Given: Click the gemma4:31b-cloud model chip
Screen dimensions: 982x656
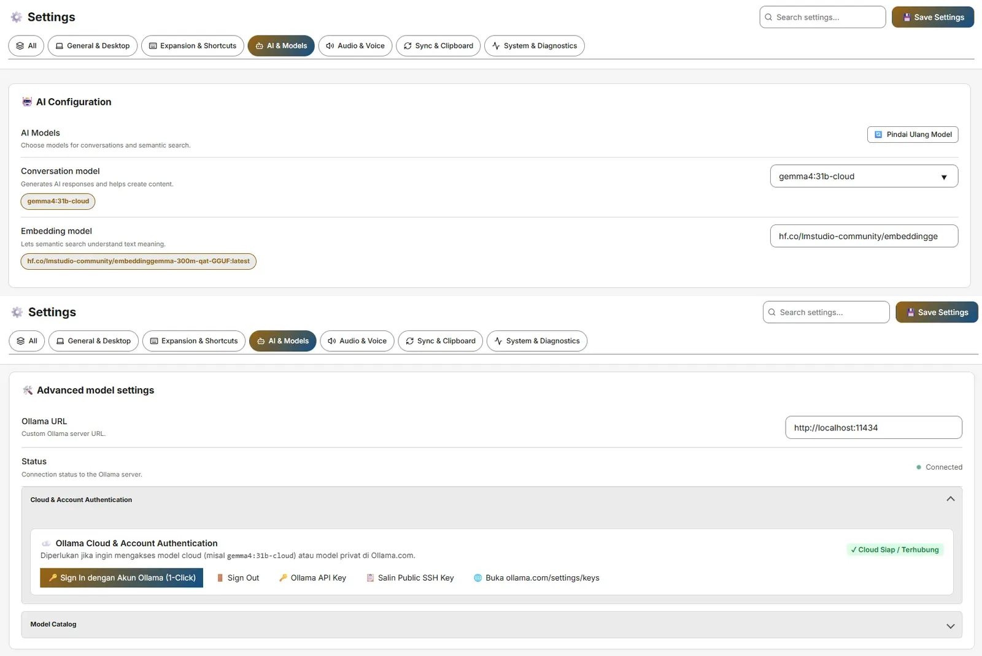Looking at the screenshot, I should pos(58,201).
